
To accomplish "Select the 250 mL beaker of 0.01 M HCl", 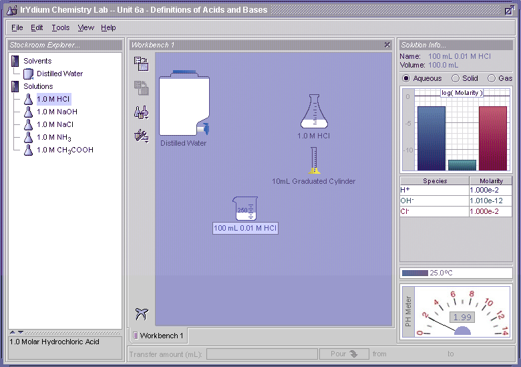I will [x=245, y=209].
